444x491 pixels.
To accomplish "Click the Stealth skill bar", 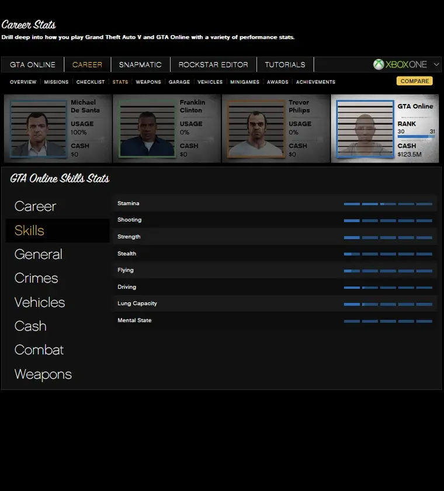I will coord(388,254).
